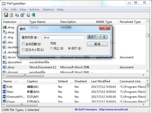Image resolution: width=152 pixels, height=113 pixels.
Task: Sort actions by Command-Line header
Action: click(132, 81)
